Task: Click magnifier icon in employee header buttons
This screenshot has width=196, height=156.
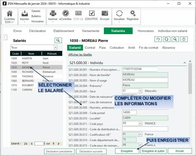Action: click(175, 39)
